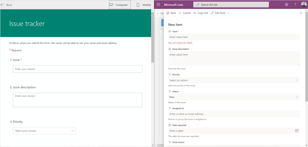The width and height of the screenshot is (308, 147).
Task: Click the Issue tracker form title
Action: (27, 24)
